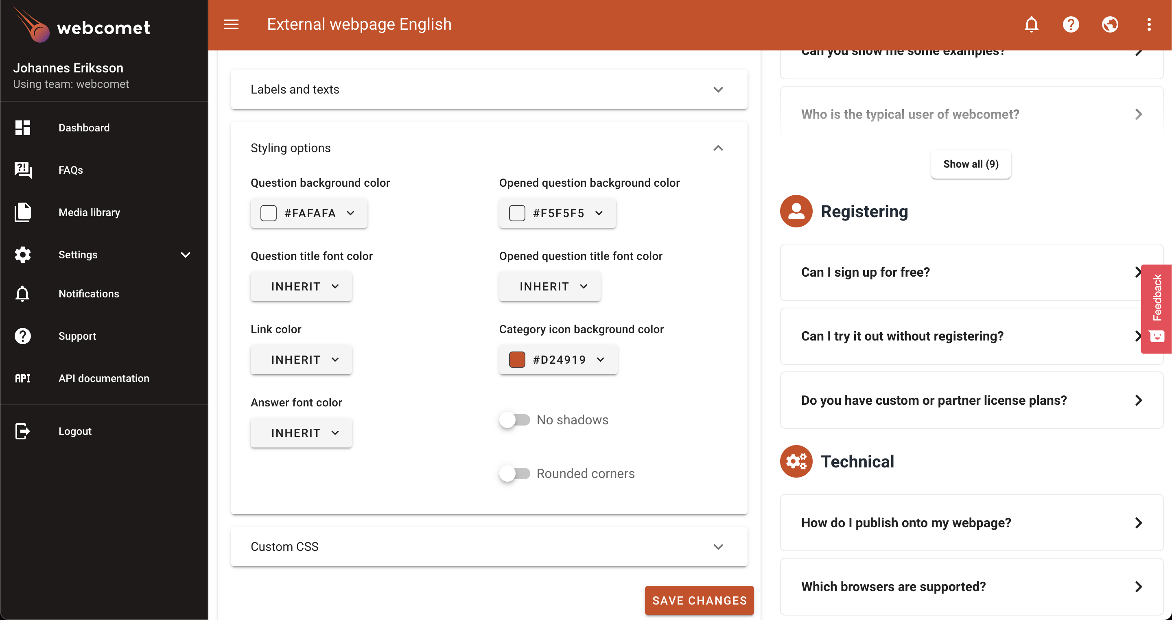Viewport: 1172px width, 620px height.
Task: Expand the Custom CSS panel
Action: point(489,547)
